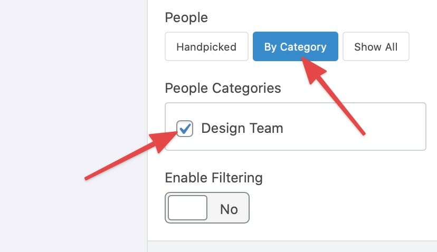
Task: Switch people selection to Show All
Action: (x=376, y=46)
